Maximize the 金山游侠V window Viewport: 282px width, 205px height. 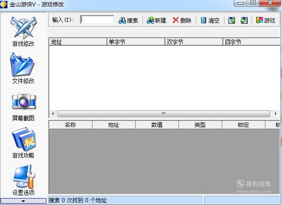coord(253,3)
